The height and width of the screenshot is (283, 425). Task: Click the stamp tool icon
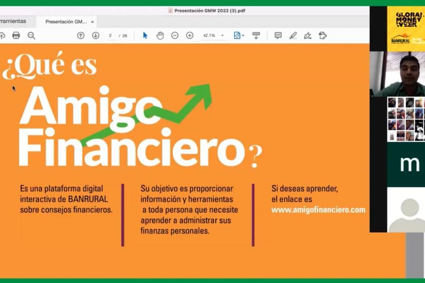322,35
